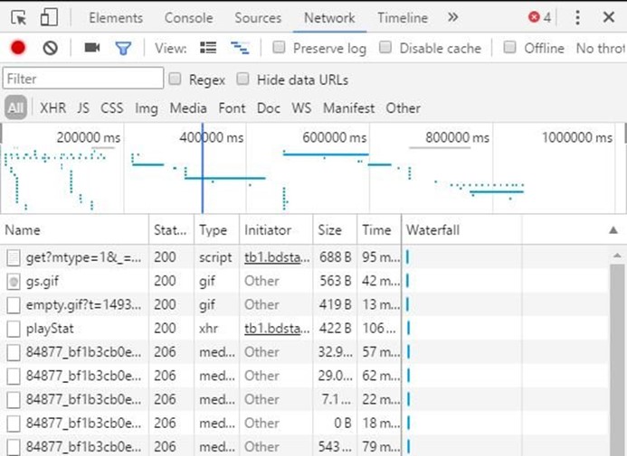Screen dimensions: 627x456
Task: Open the Sources tab
Action: tap(258, 18)
